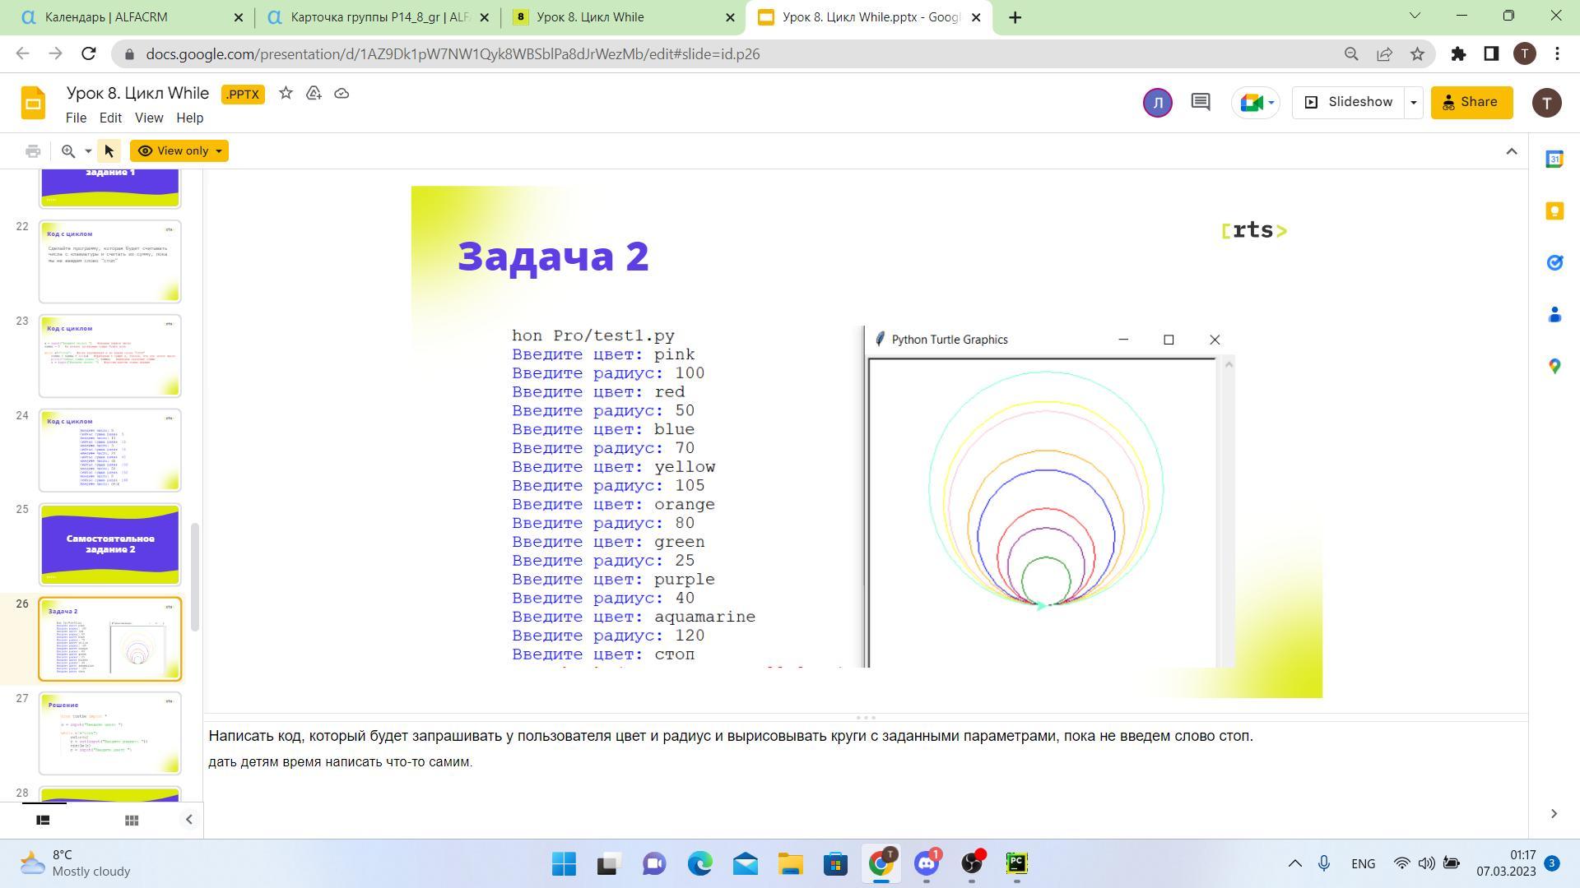Open Discord from the taskbar
The height and width of the screenshot is (888, 1580).
(927, 863)
